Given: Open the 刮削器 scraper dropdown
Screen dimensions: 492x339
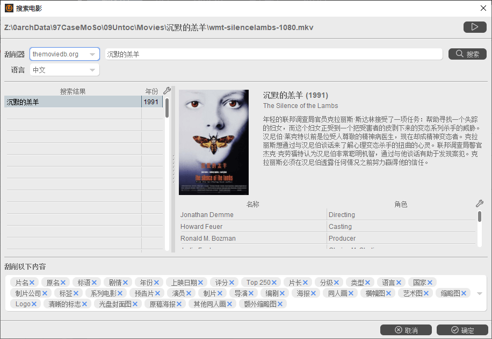Looking at the screenshot, I should click(64, 54).
